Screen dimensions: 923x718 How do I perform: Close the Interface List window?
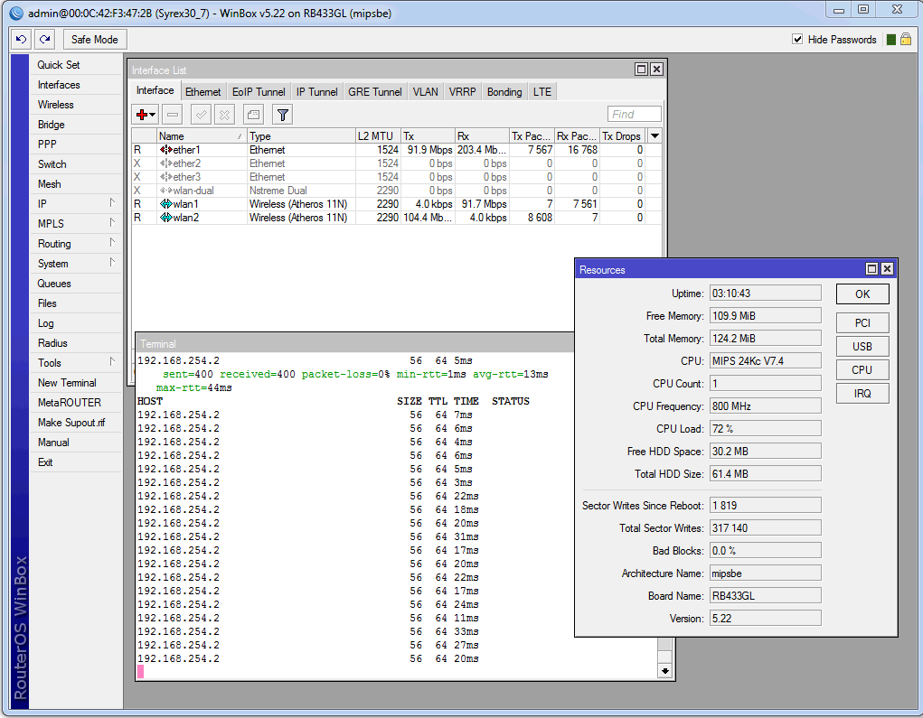click(656, 70)
